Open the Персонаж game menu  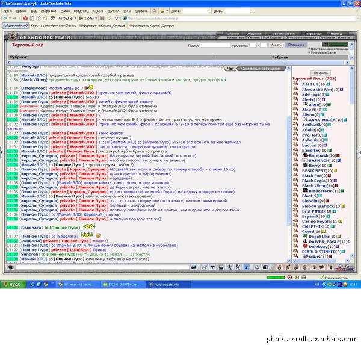tap(313, 34)
